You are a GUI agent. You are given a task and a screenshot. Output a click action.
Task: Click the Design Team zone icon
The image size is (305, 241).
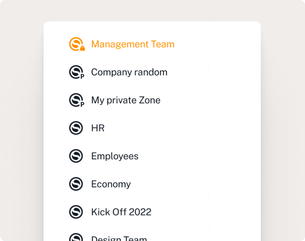click(76, 237)
